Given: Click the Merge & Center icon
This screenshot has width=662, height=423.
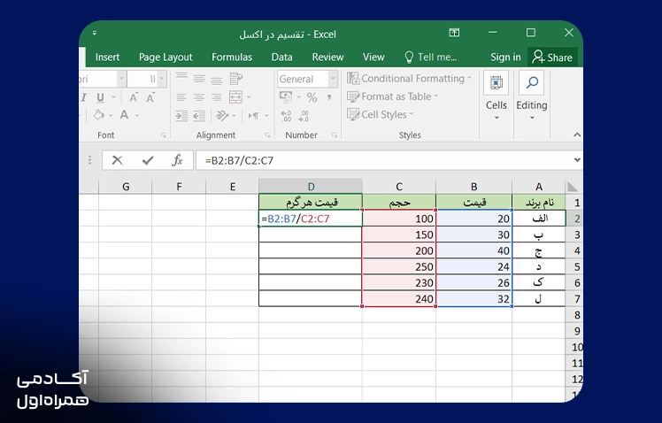Looking at the screenshot, I should click(235, 97).
